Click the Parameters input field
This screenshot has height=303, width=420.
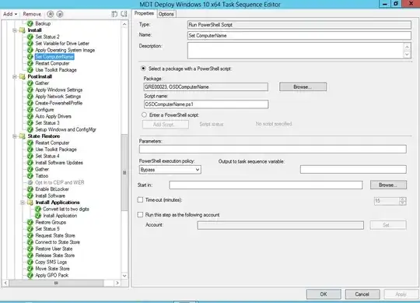273,149
